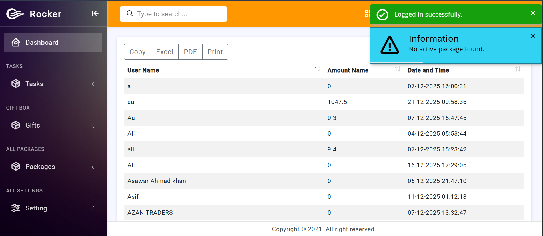The image size is (543, 236).
Task: Click the search magnifier icon
Action: pos(130,13)
